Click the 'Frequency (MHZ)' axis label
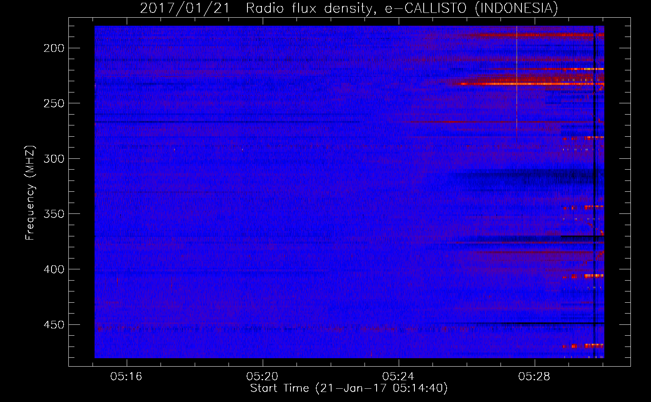 click(31, 193)
